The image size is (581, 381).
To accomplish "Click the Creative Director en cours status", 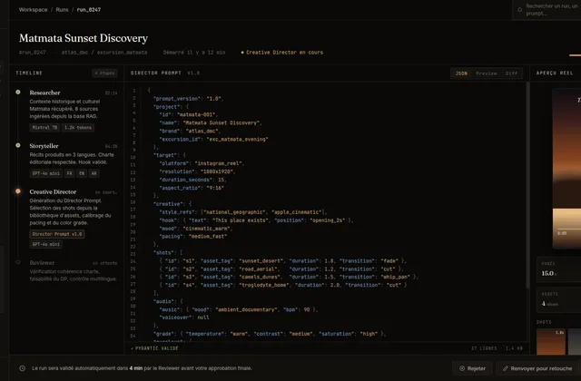I will (x=282, y=53).
